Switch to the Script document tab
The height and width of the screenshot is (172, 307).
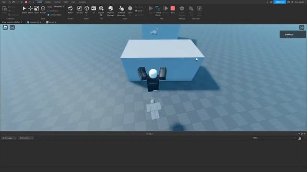click(x=51, y=22)
